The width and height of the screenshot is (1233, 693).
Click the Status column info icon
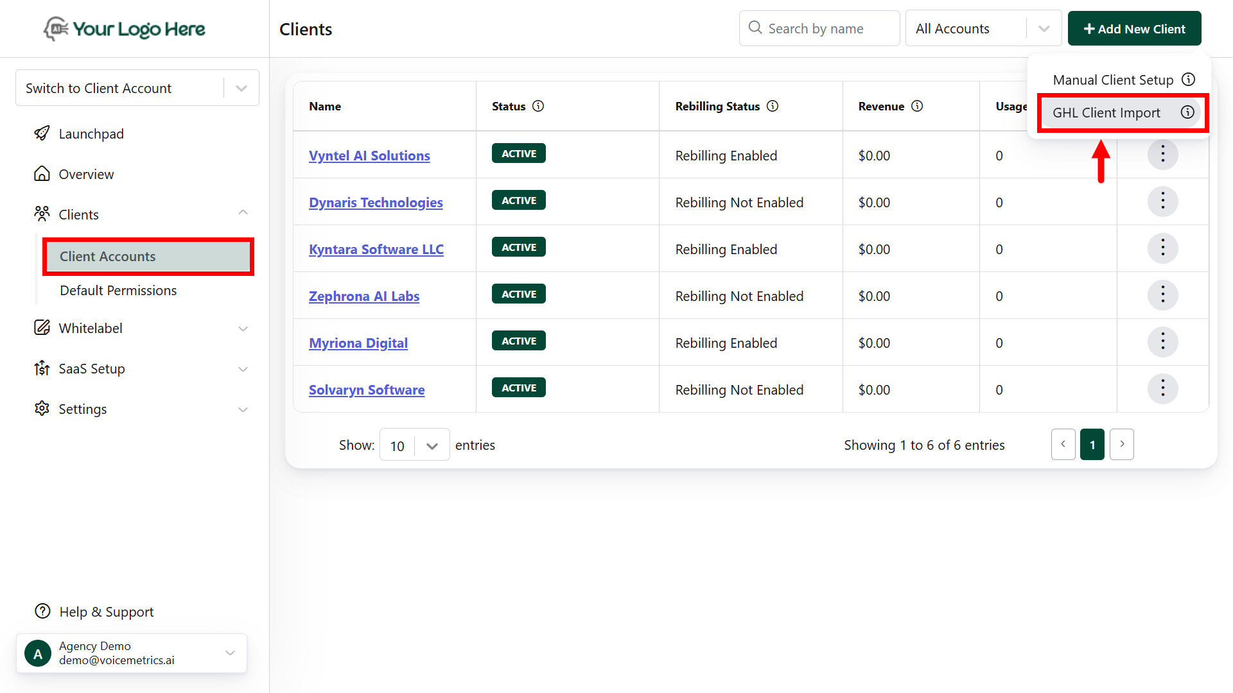(538, 107)
